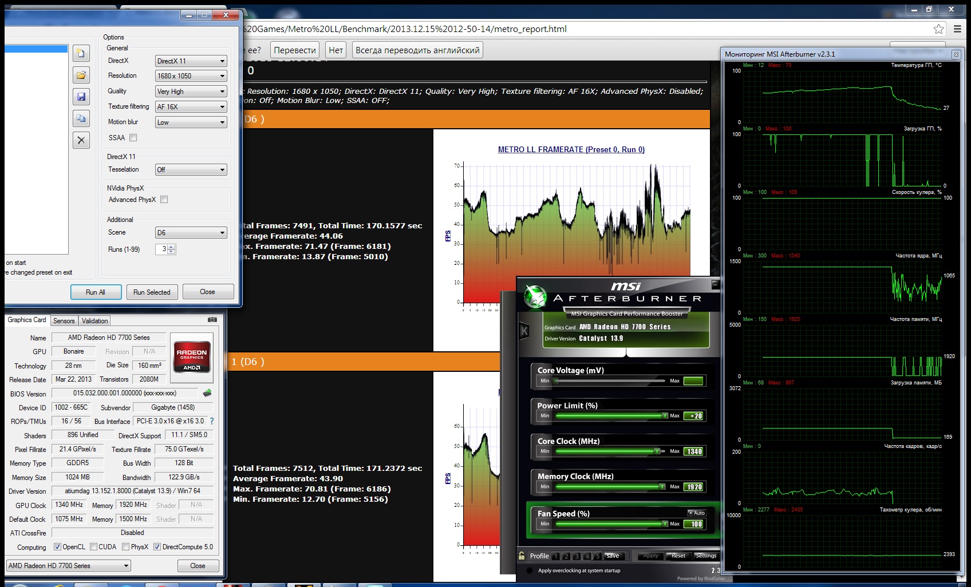This screenshot has height=587, width=971.
Task: Toggle the PhysX checkbox in GPU-Z
Action: pos(125,547)
